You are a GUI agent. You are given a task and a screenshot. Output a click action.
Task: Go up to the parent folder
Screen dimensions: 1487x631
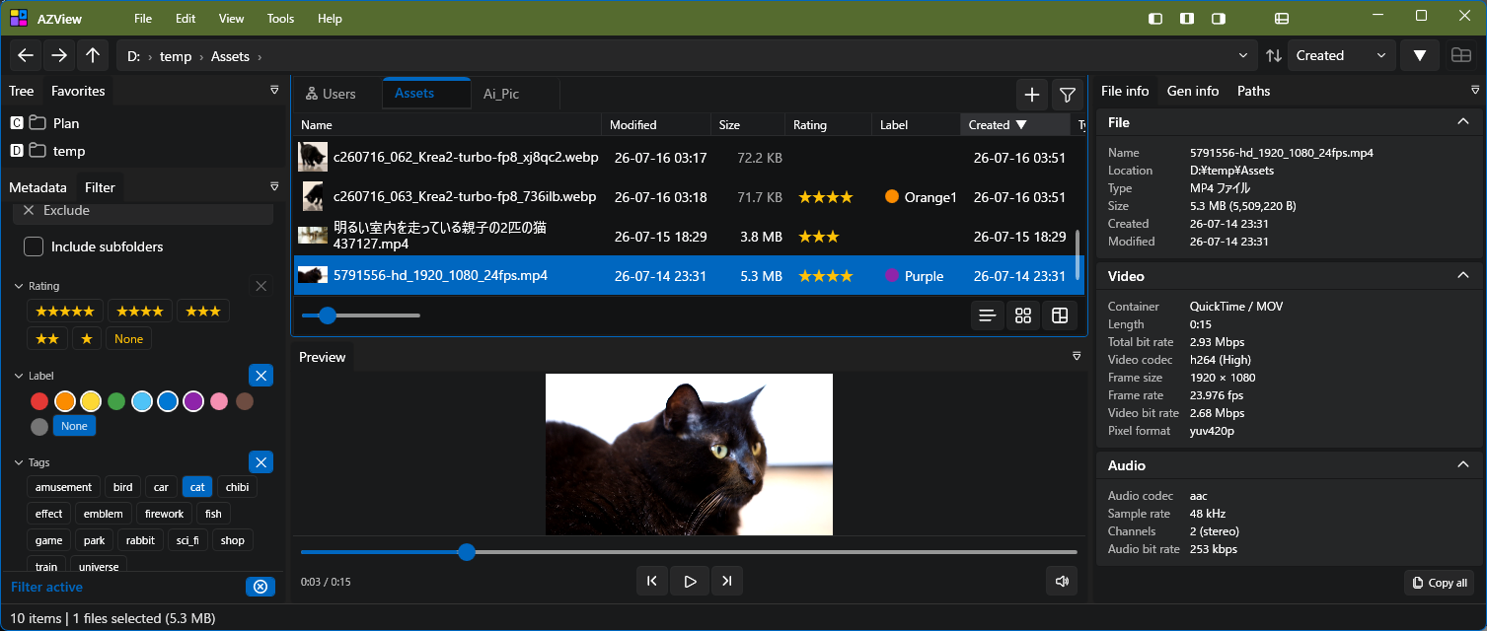click(93, 56)
